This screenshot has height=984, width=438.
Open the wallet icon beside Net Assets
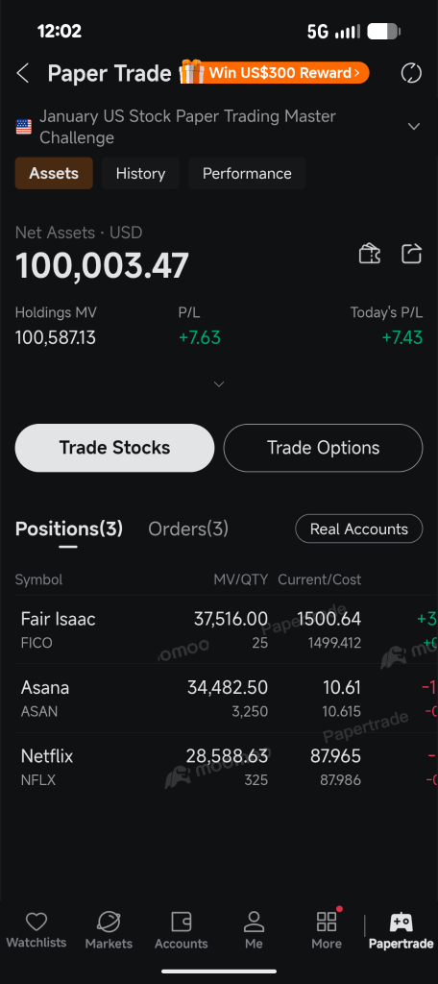click(370, 254)
